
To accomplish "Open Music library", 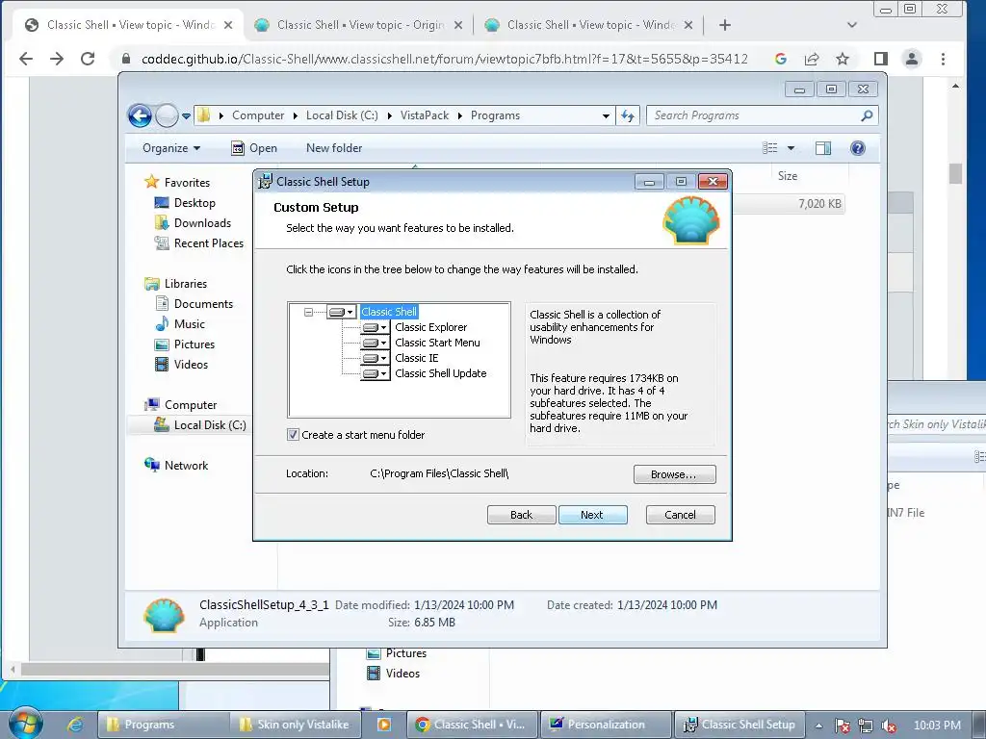I will point(190,324).
